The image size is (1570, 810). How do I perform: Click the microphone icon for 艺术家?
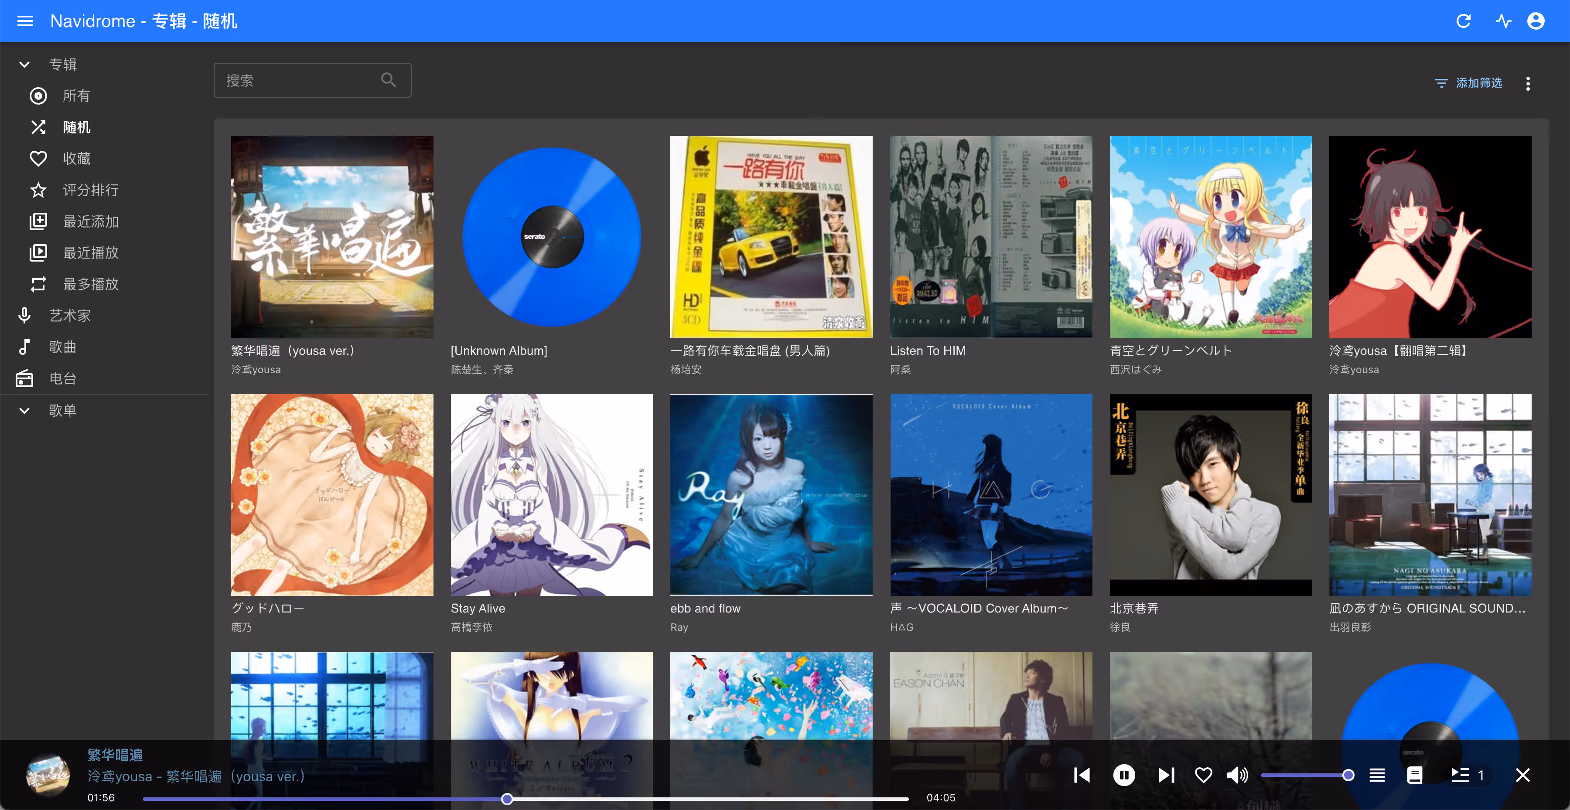[24, 316]
